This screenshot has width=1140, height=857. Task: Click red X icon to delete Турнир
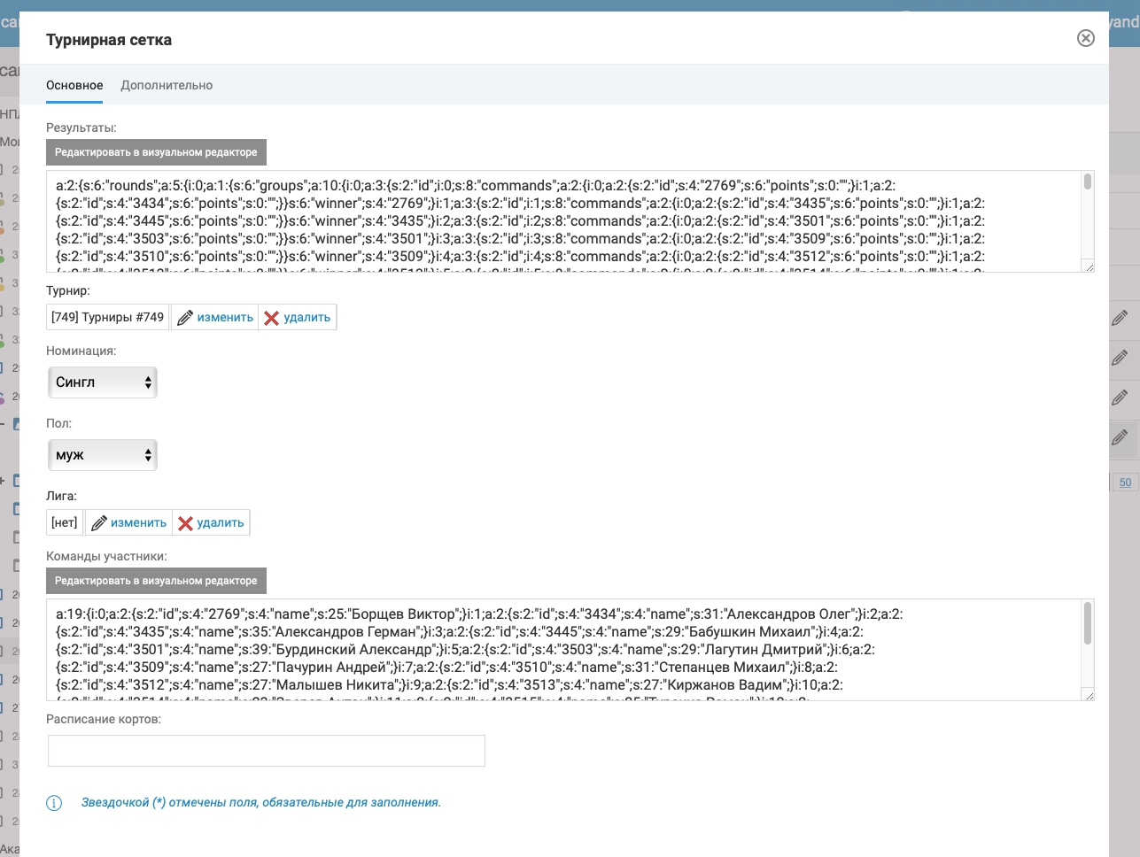click(x=272, y=318)
